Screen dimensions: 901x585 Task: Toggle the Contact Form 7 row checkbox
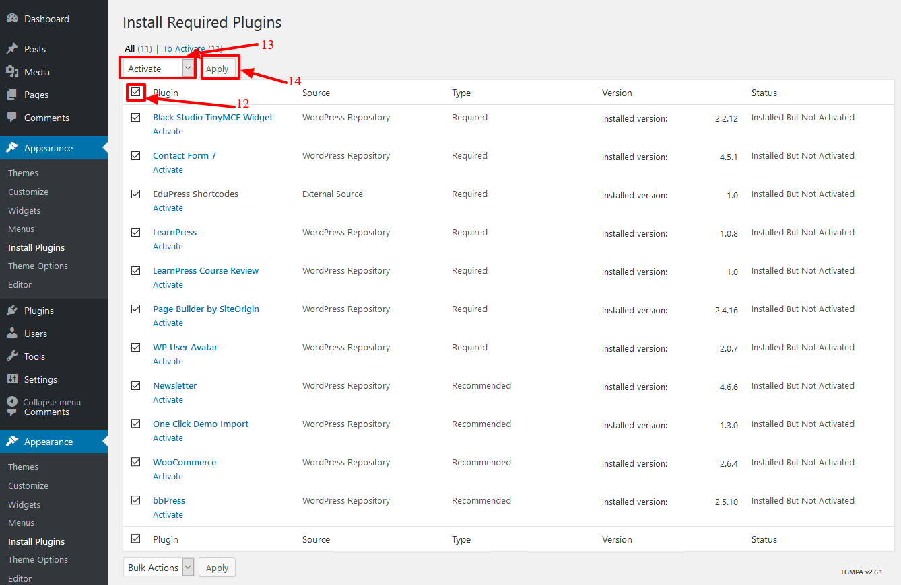136,155
